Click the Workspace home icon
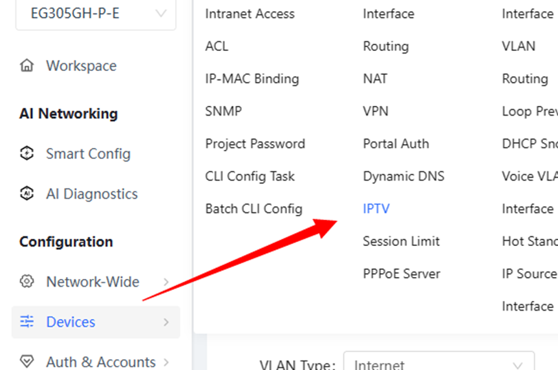This screenshot has height=370, width=558. pyautogui.click(x=27, y=66)
